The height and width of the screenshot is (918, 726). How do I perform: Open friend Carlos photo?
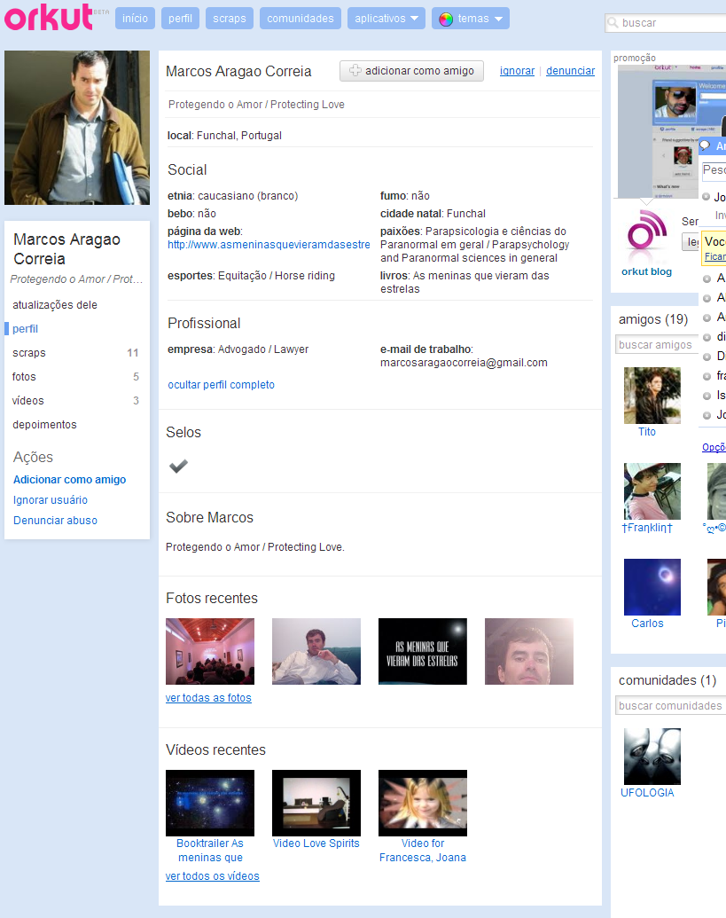point(652,586)
